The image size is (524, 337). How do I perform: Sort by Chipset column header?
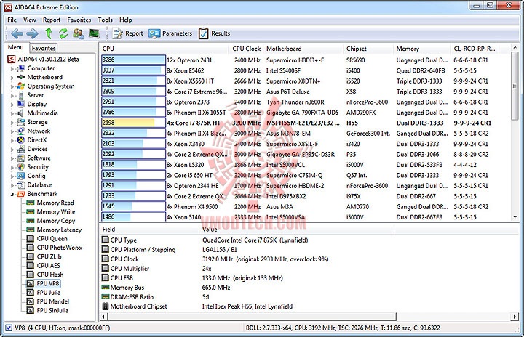coord(368,49)
